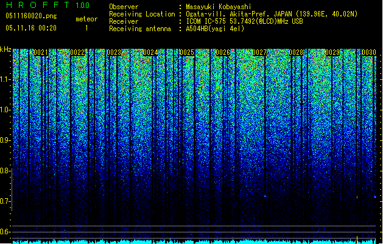The height and width of the screenshot is (244, 383).
Task: Select the ICOM IC-575 53.7492 MHz USB text
Action: pyautogui.click(x=244, y=21)
